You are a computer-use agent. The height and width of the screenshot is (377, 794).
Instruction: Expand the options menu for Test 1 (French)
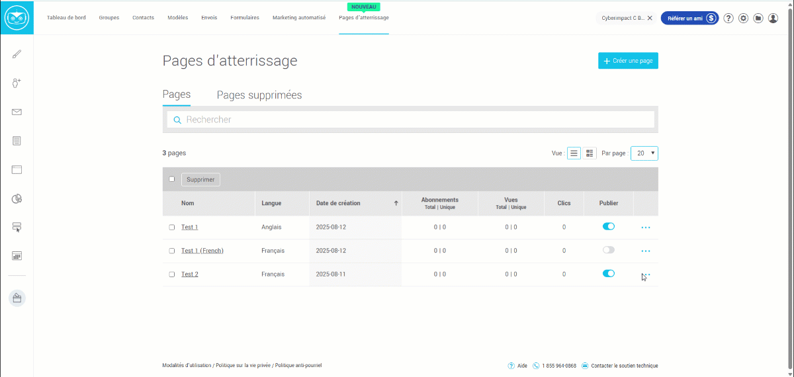click(646, 251)
